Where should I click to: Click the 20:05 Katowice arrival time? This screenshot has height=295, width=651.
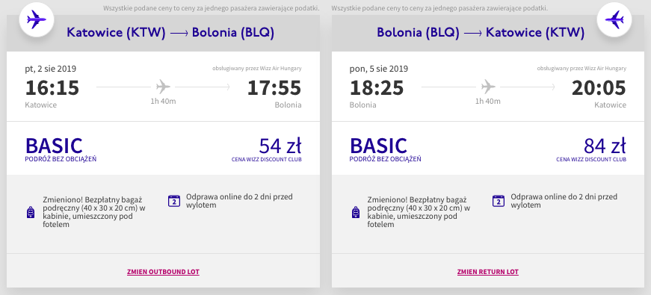599,88
